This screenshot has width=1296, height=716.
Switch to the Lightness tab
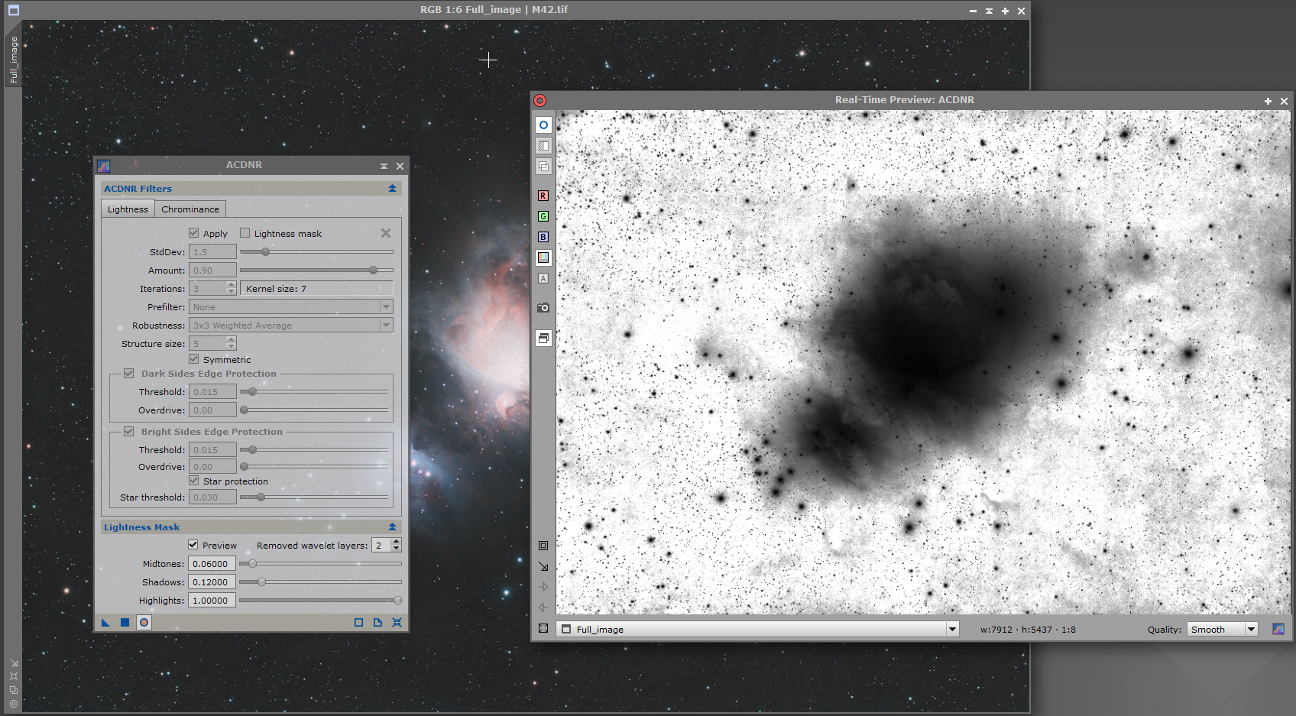tap(128, 209)
